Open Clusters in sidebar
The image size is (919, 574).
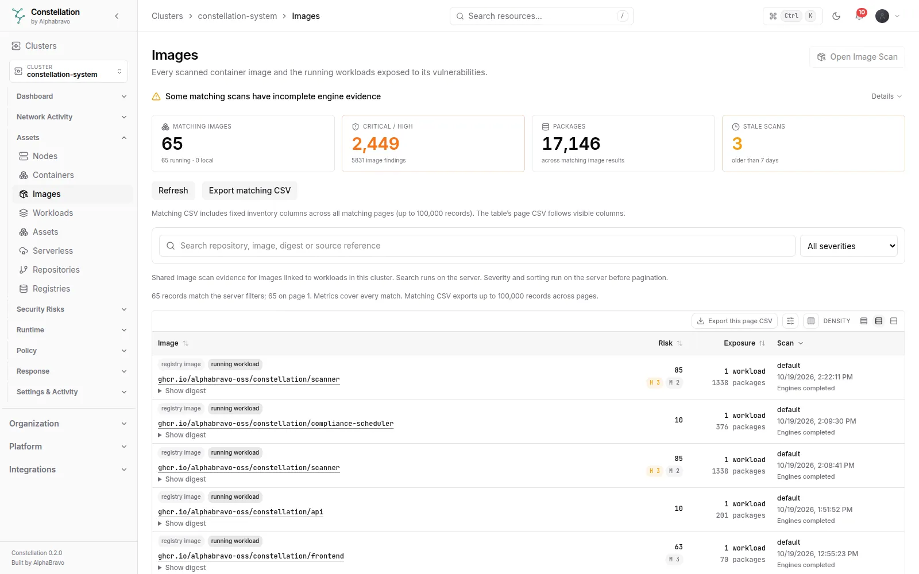tap(69, 46)
